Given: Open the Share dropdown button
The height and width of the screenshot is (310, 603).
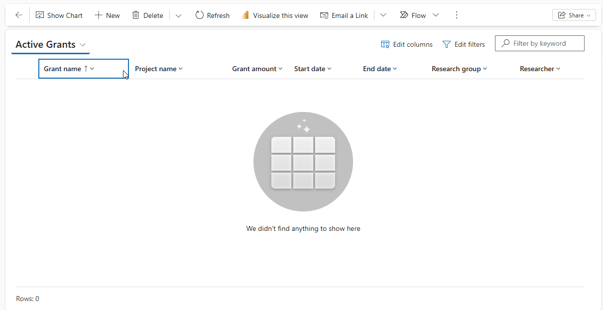Looking at the screenshot, I should pyautogui.click(x=574, y=15).
